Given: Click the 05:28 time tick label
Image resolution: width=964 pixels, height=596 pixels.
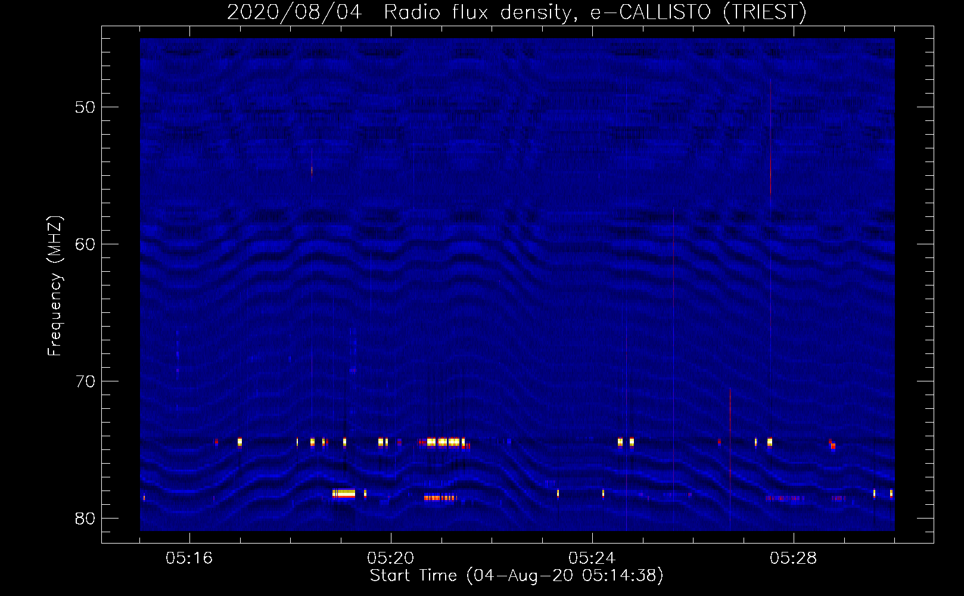Looking at the screenshot, I should coord(794,558).
